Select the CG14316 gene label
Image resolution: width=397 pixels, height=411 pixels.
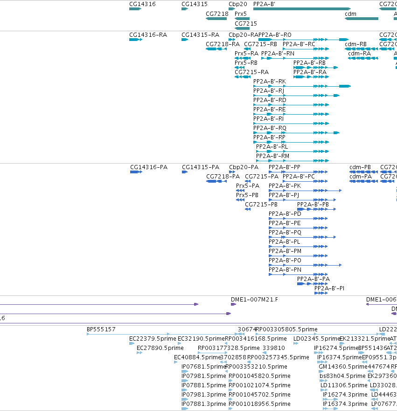(142, 4)
